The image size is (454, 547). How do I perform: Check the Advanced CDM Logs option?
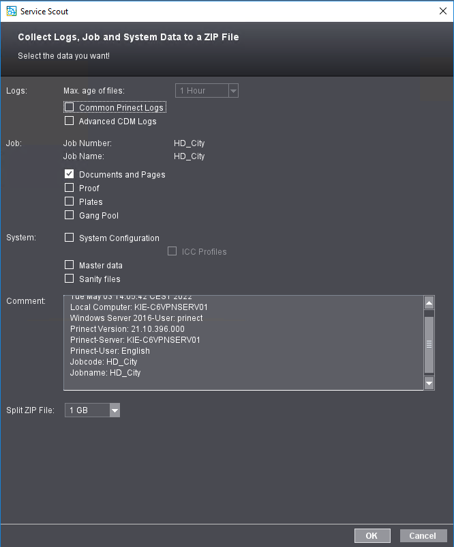coord(69,121)
